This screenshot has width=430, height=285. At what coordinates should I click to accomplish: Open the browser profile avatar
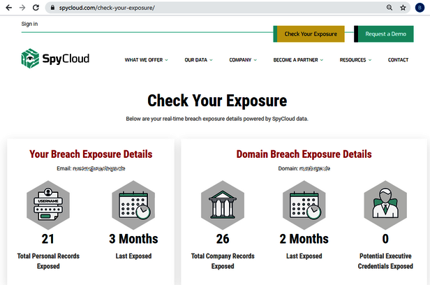point(420,7)
